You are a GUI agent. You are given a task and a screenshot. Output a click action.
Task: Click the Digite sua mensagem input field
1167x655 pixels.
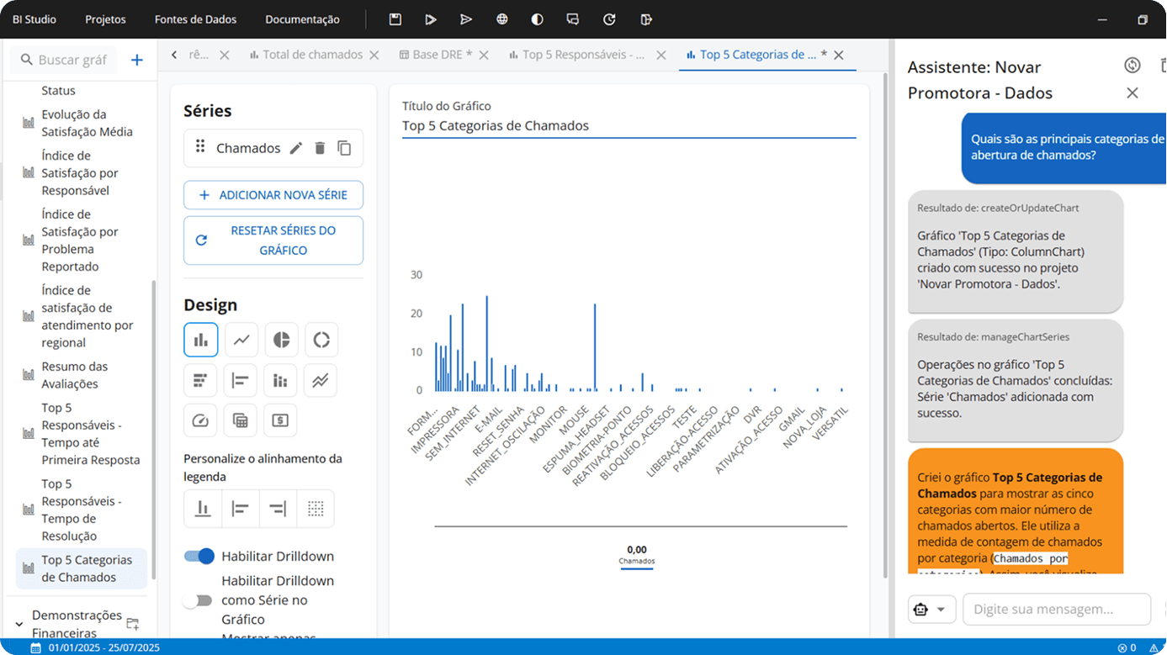[x=1057, y=609]
